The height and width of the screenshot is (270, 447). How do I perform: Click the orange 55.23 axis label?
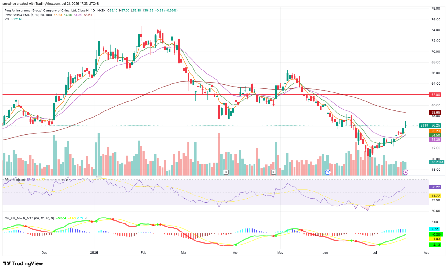tap(435, 131)
